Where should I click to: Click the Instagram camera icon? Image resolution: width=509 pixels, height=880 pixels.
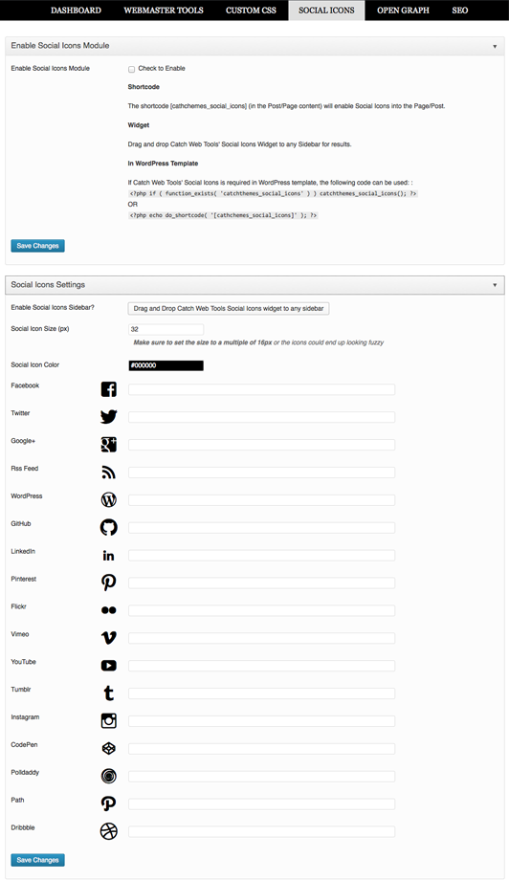coord(109,720)
